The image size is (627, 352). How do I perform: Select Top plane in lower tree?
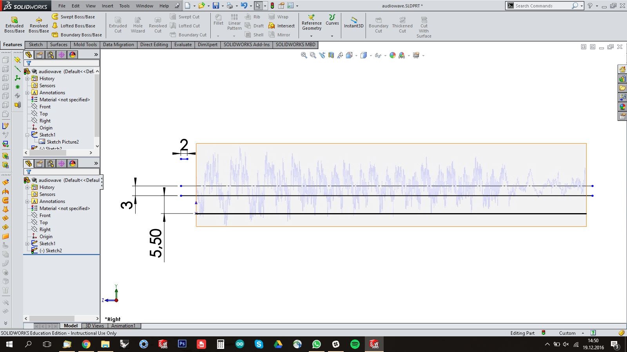click(40, 223)
